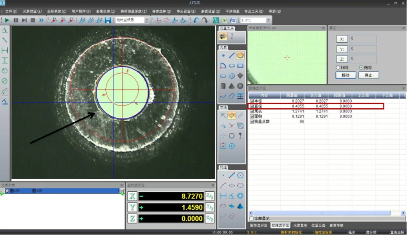Switch to the 元素复制 tab
Viewport: 407px width, 235px height.
click(x=300, y=225)
